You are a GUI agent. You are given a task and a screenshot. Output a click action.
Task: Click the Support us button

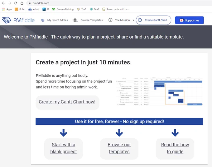[x=189, y=20]
